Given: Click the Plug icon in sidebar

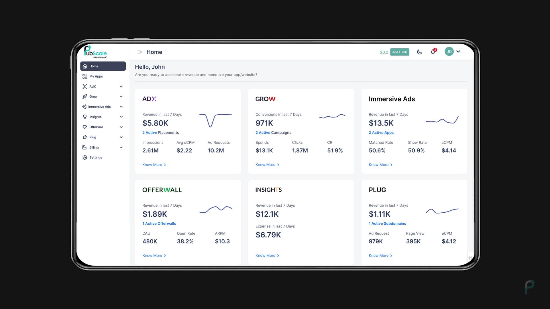Looking at the screenshot, I should pos(85,137).
